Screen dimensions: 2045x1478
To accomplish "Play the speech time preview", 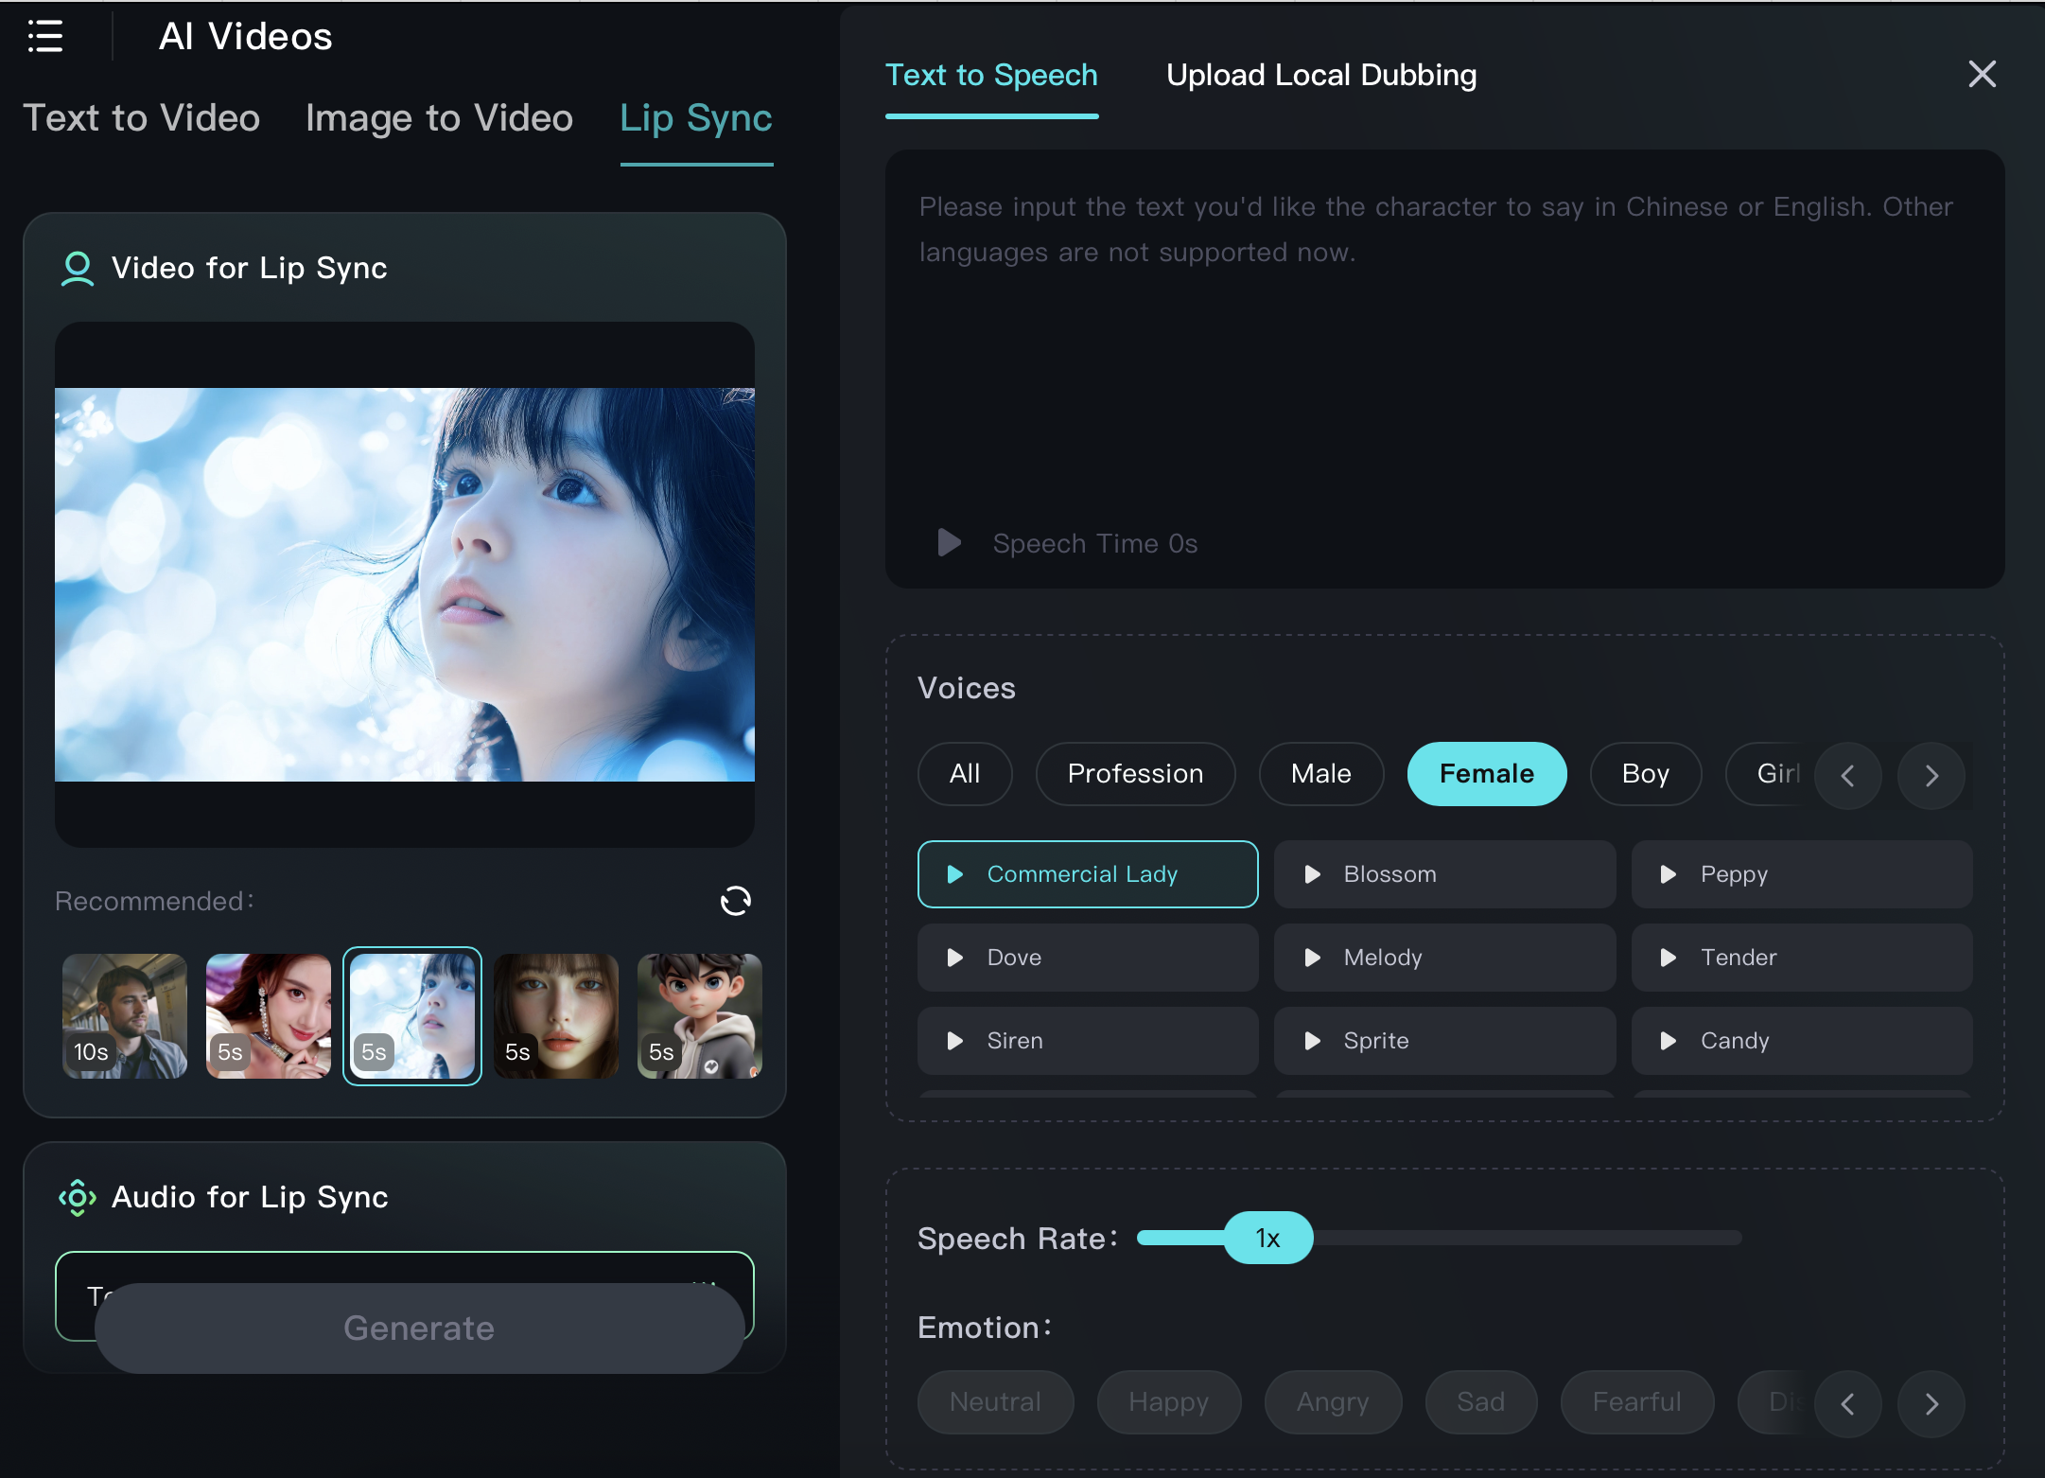I will [949, 543].
